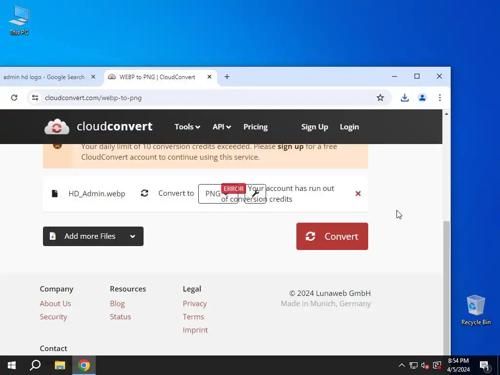Viewport: 500px width, 375px height.
Task: Open the This PC desktop icon
Action: pos(19,20)
